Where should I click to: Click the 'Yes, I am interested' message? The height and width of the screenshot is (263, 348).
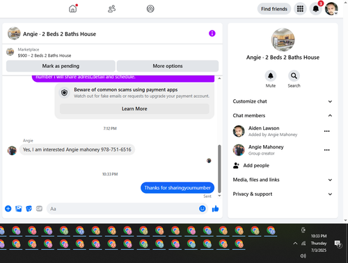[77, 150]
